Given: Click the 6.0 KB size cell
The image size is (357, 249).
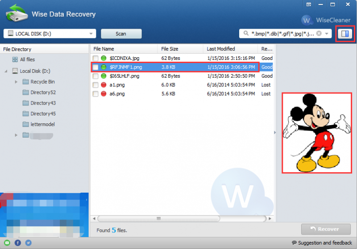Looking at the screenshot, I should [168, 85].
